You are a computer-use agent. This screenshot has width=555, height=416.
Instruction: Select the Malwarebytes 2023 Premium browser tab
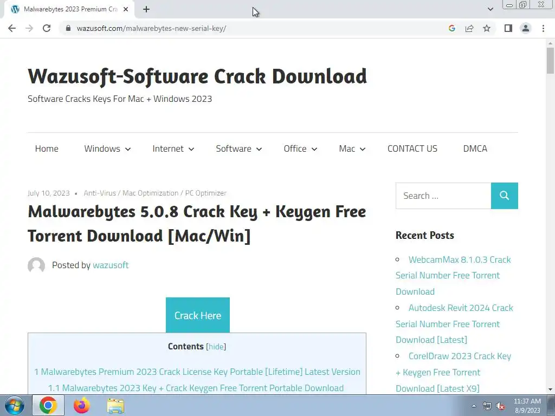point(70,9)
